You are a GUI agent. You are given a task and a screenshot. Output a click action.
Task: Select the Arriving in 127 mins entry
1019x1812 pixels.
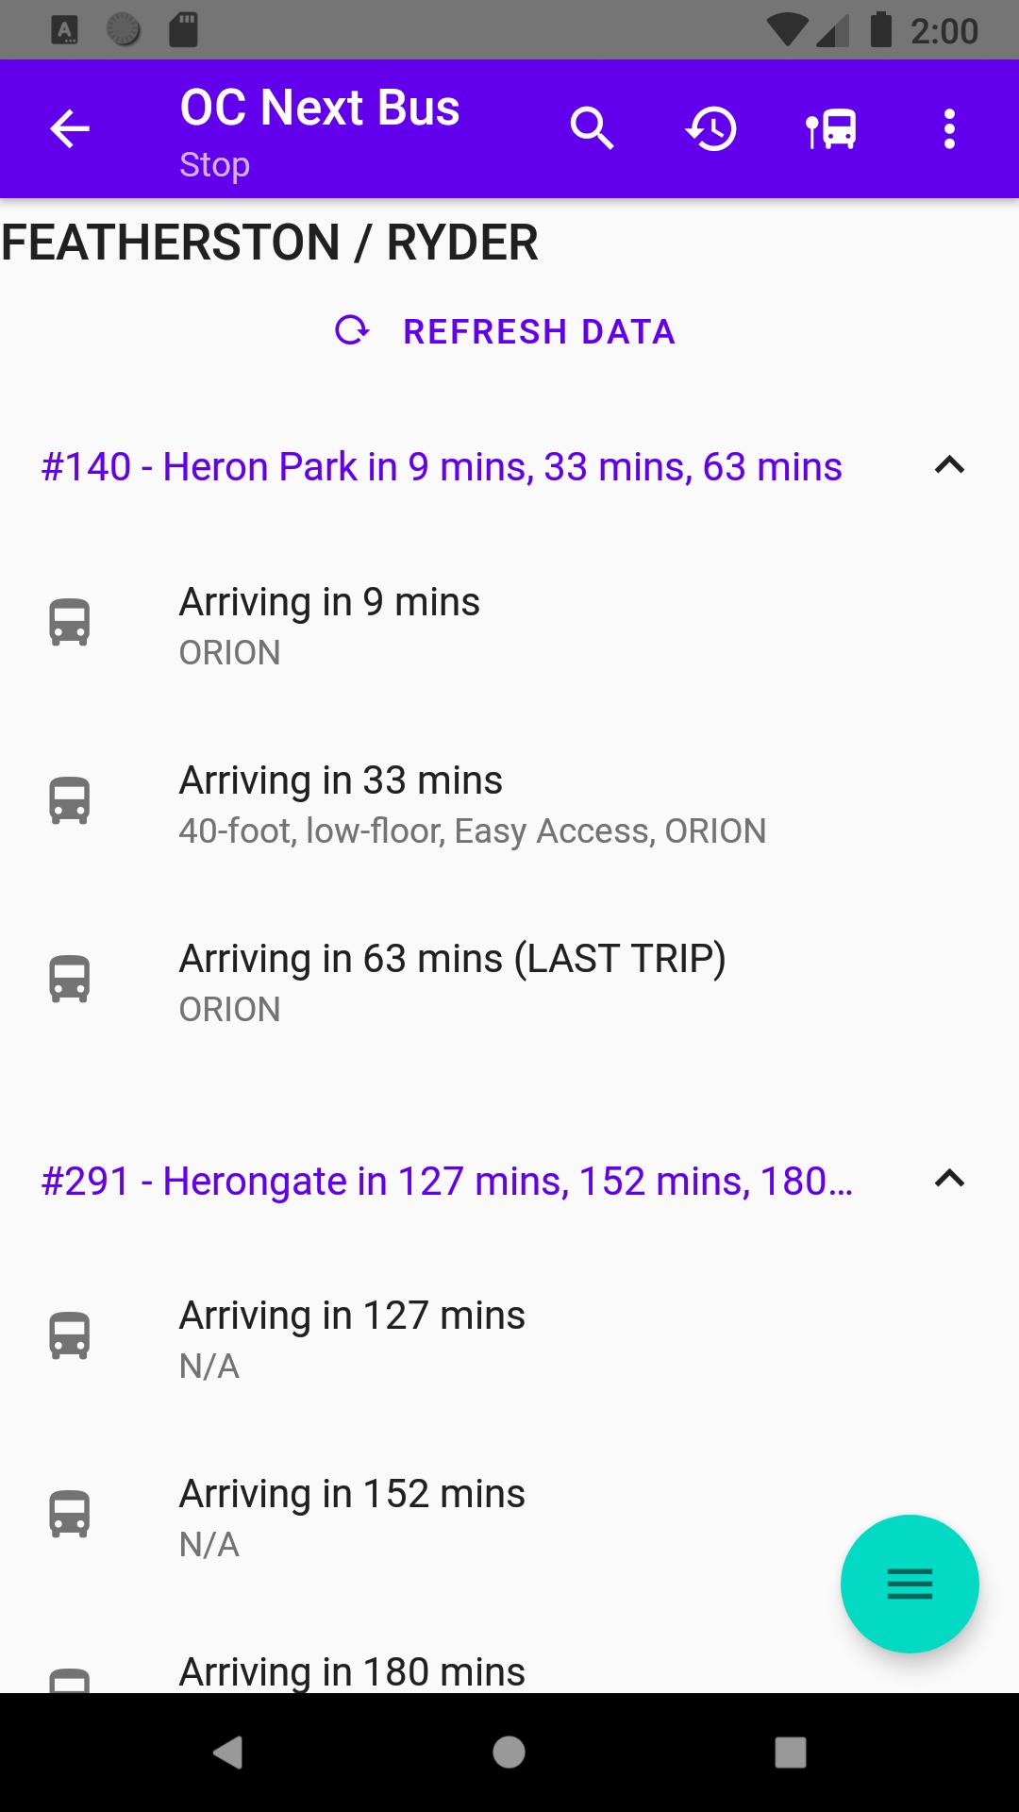[x=509, y=1338]
